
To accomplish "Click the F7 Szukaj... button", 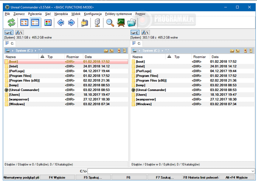I will [165, 177].
